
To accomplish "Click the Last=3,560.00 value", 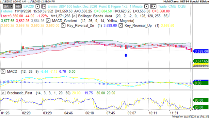I will (12, 16).
